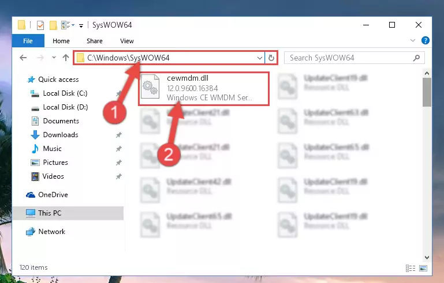The height and width of the screenshot is (283, 444).
Task: Click the Properties checkmark icon in the title bar
Action: click(x=40, y=25)
